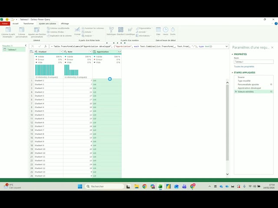Open the Trigonométrie dropdown
Viewport: 278px width, 208px height.
click(x=144, y=28)
